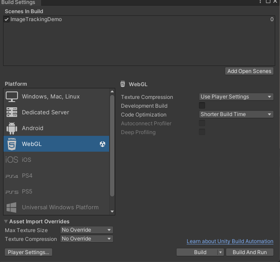The image size is (280, 262).
Task: Enable the Development Build checkbox
Action: pos(202,106)
